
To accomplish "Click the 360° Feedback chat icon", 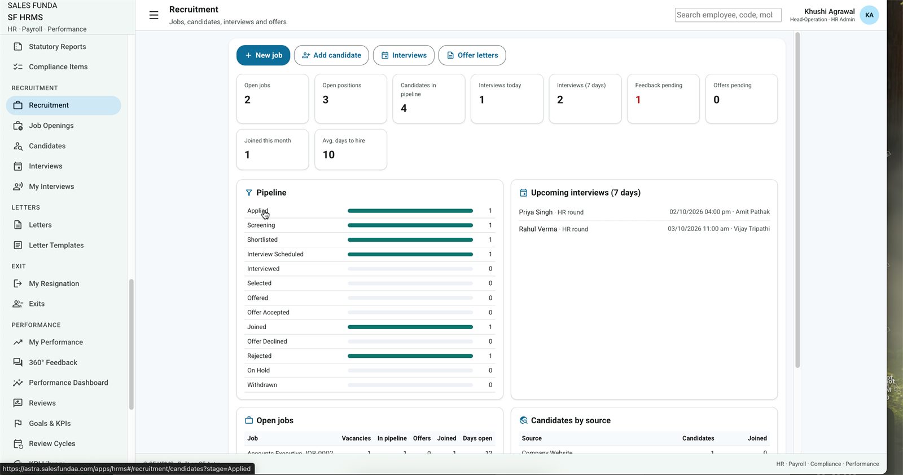I will pyautogui.click(x=18, y=362).
